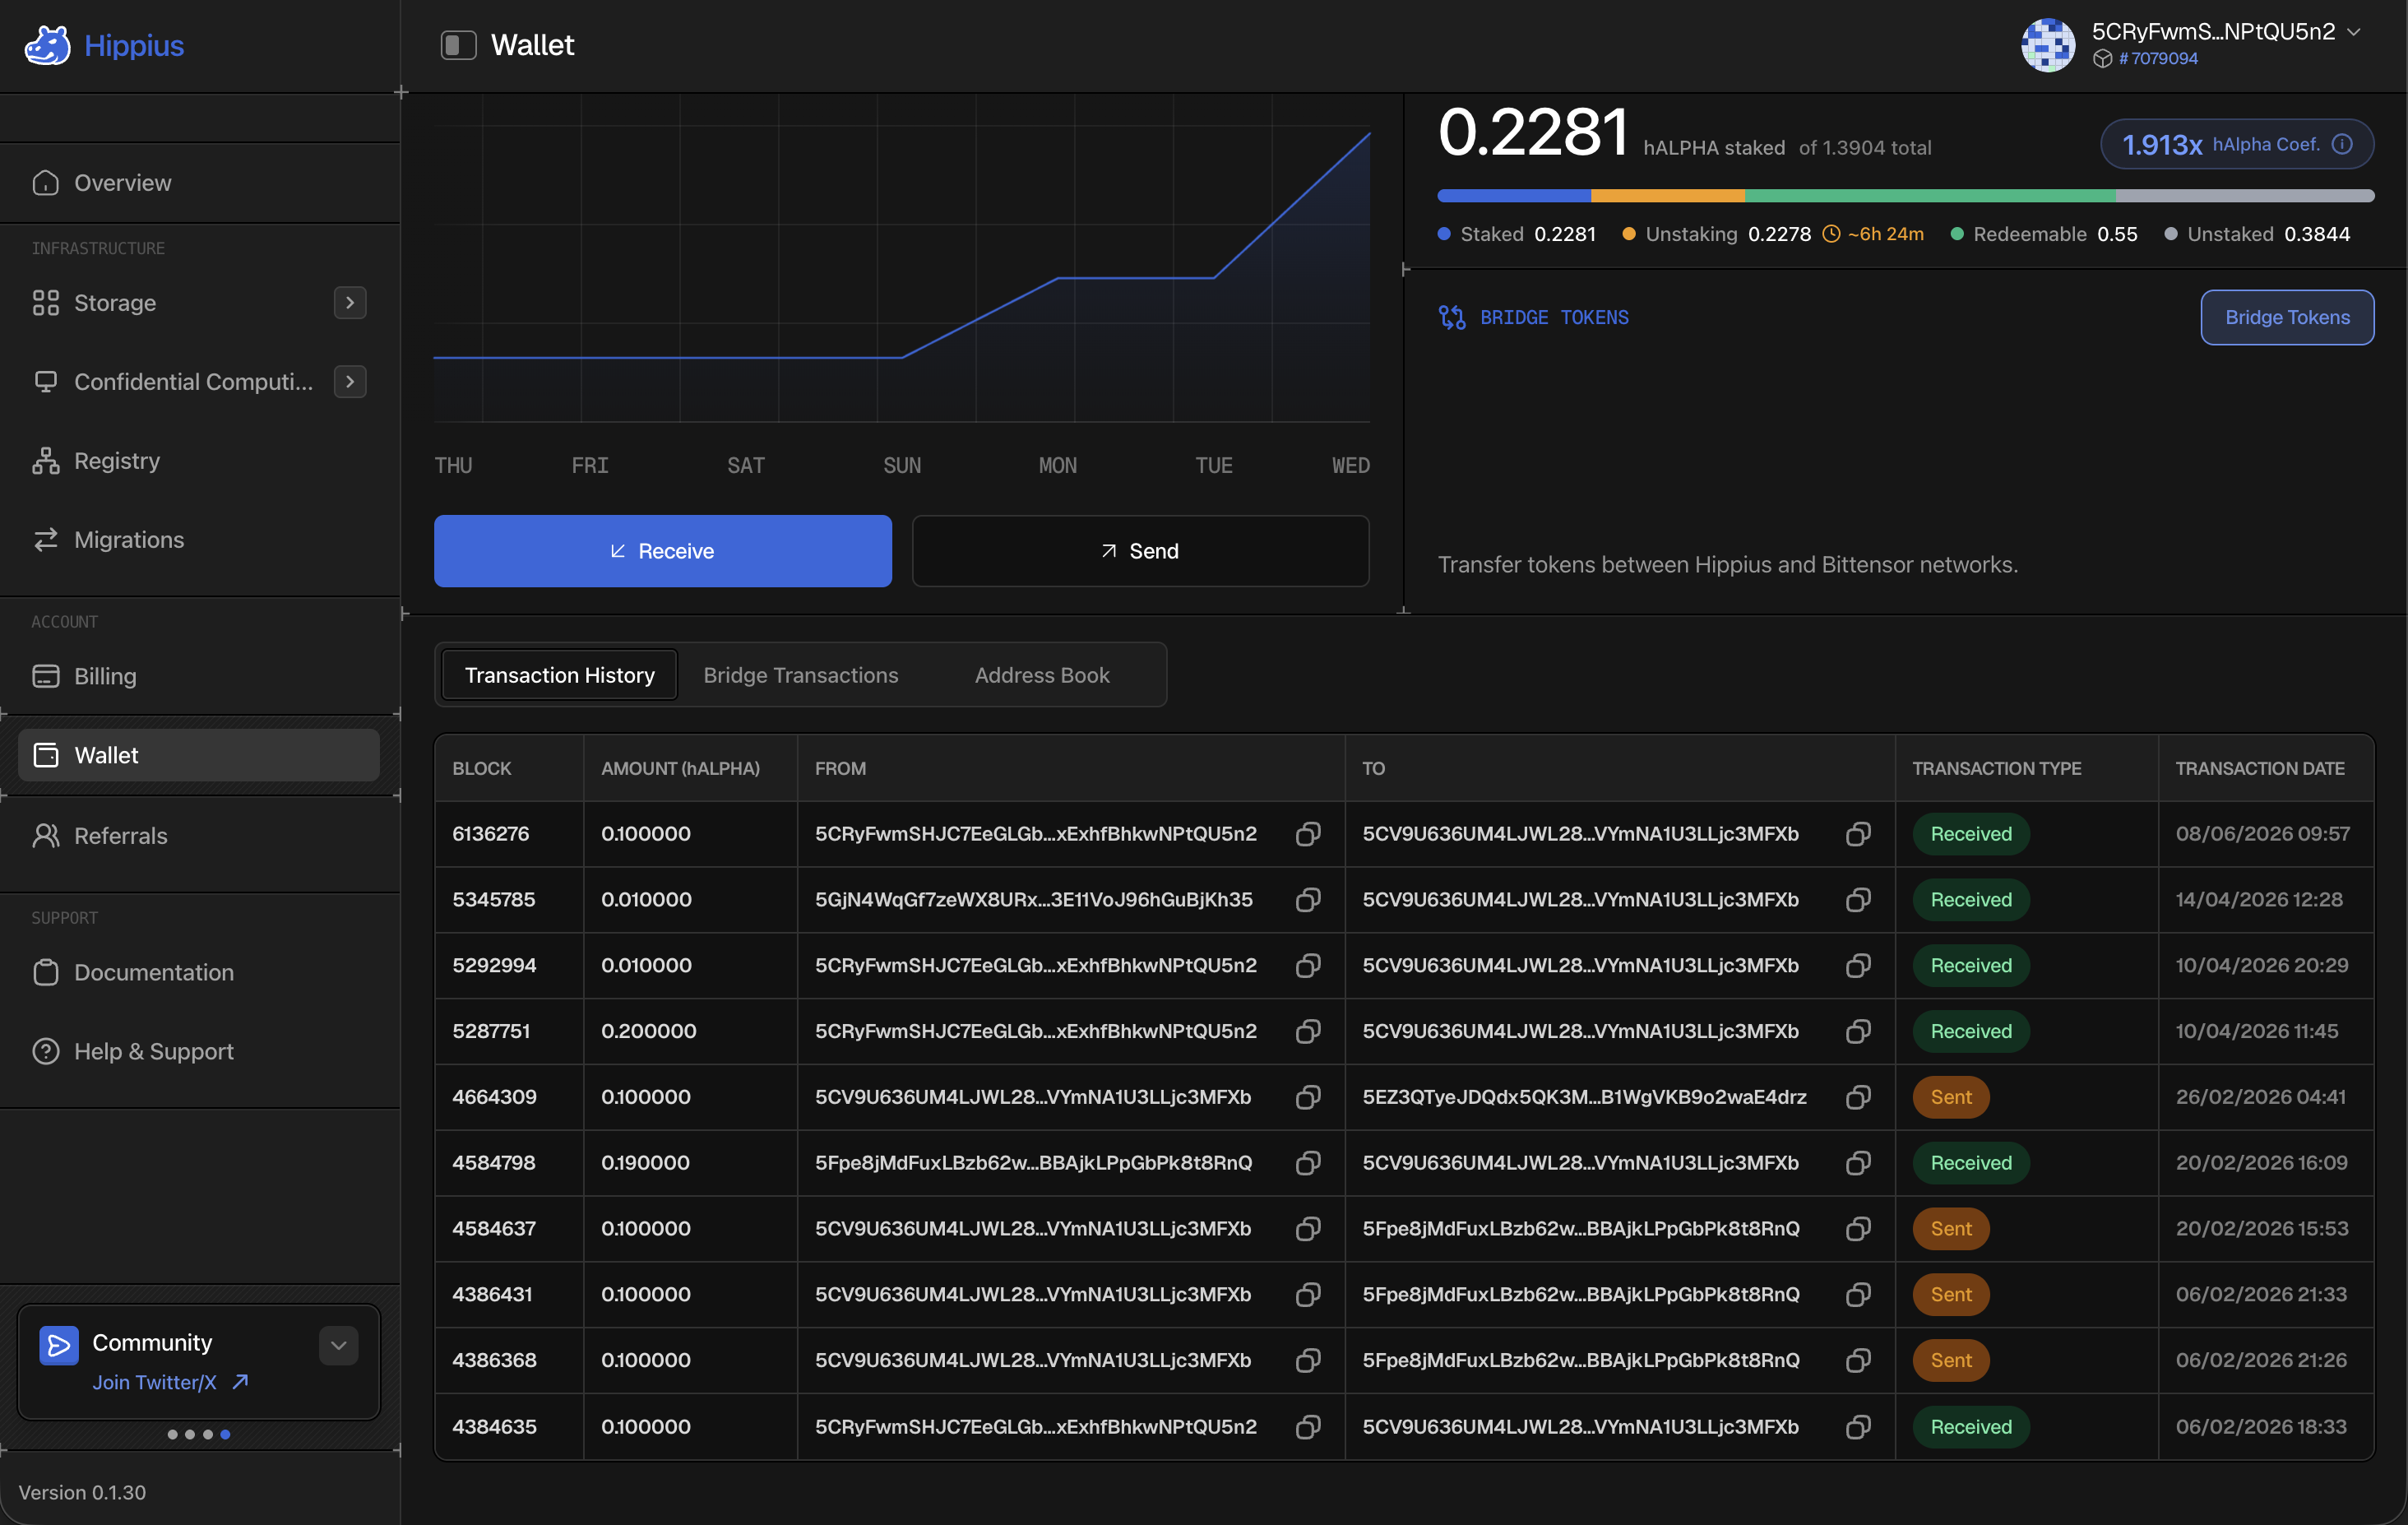Screen dimensions: 2408x1525
Task: Expand the Storage submenu chevron
Action: pos(349,302)
